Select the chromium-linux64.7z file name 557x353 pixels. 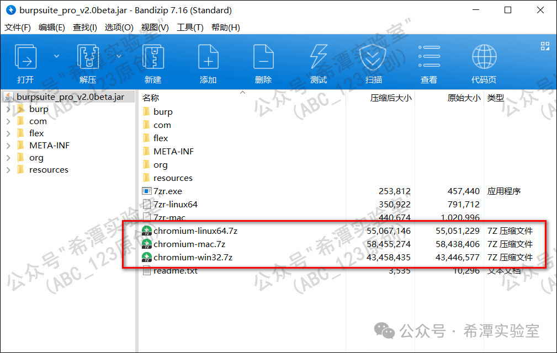(x=195, y=231)
